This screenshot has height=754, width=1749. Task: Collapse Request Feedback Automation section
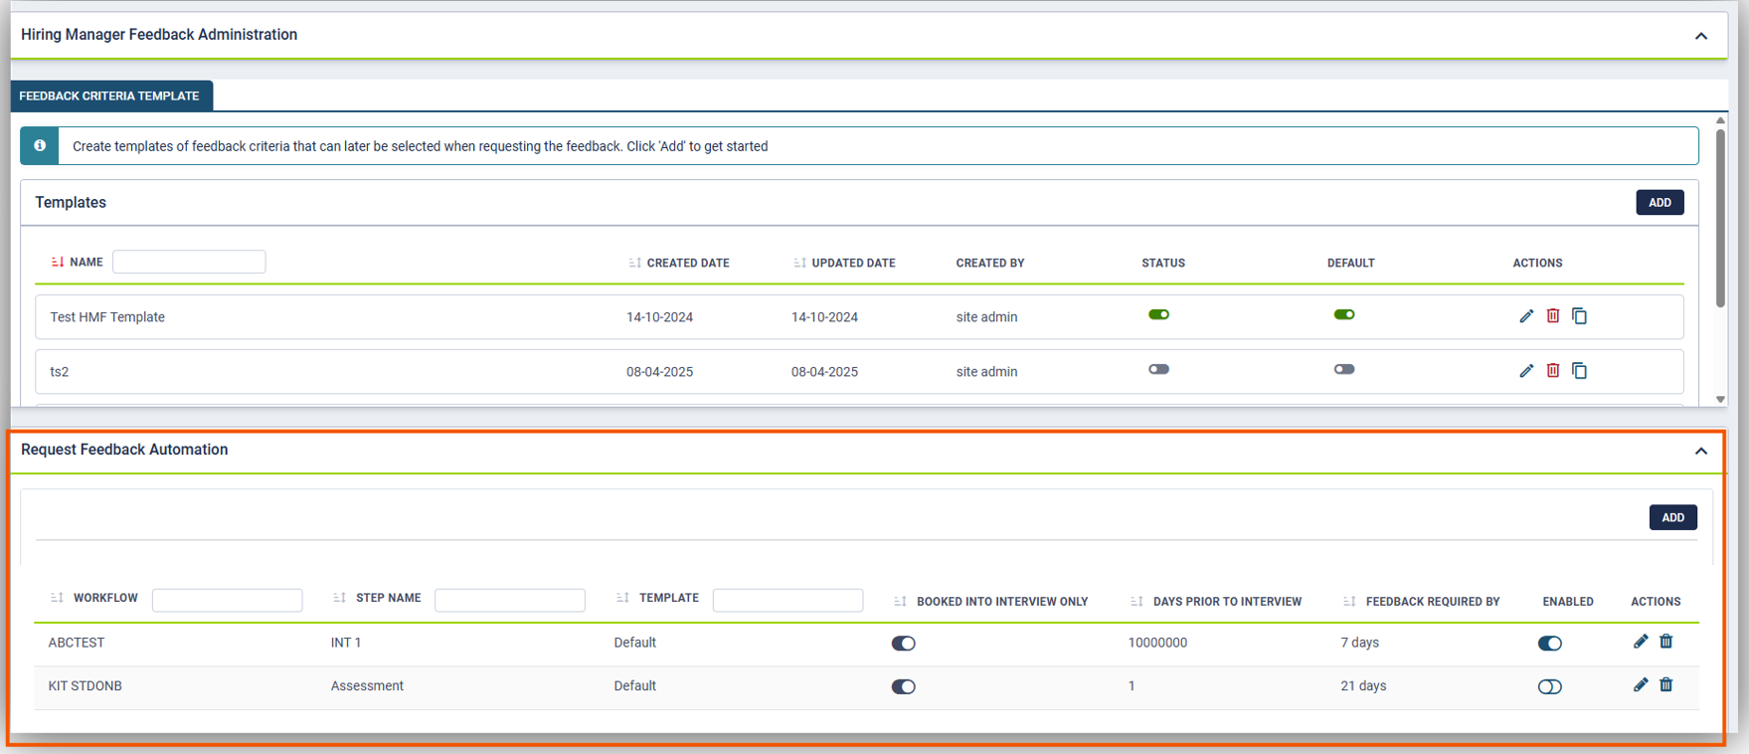1701,451
